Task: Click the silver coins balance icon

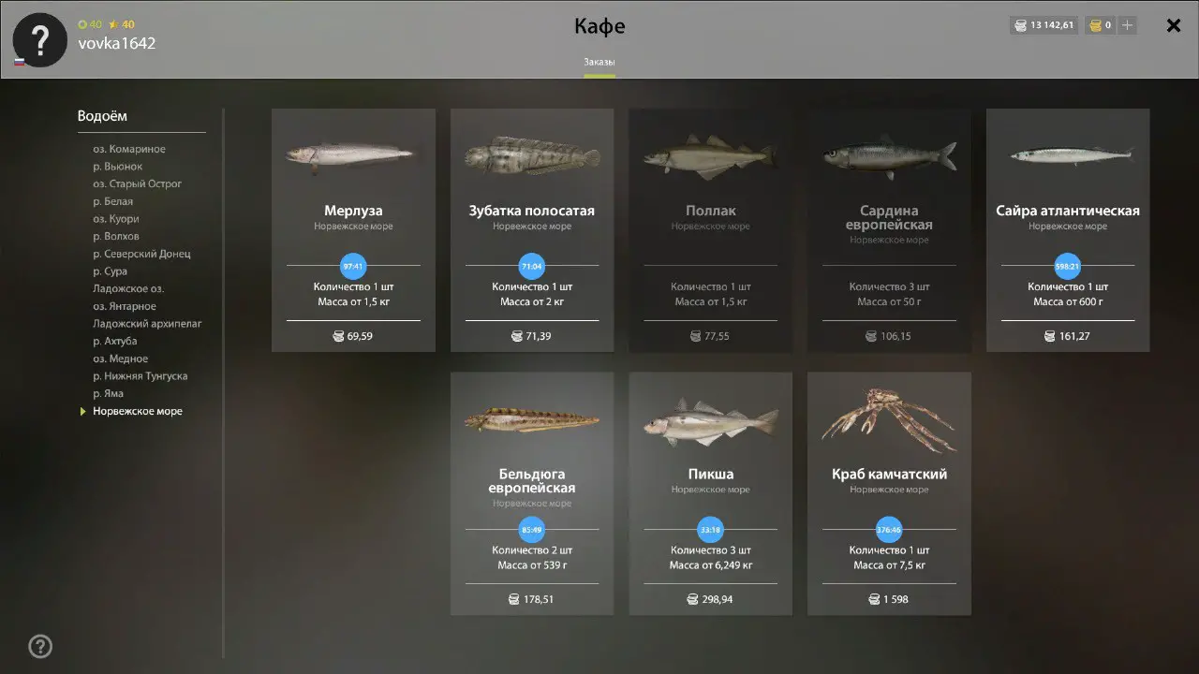Action: coord(1019,25)
